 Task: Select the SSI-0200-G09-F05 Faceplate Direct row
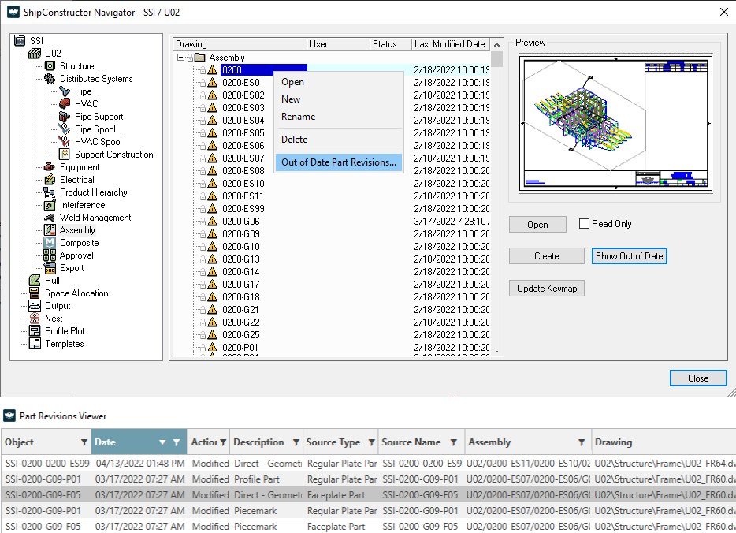click(368, 495)
